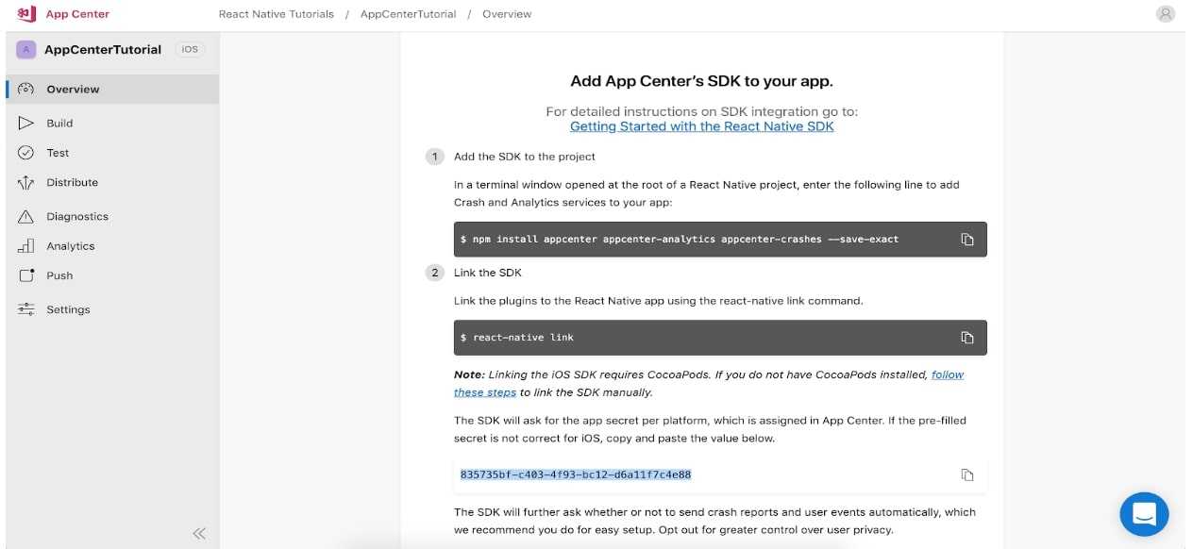
Task: Click the 'Link the SDK' step title
Action: point(488,273)
